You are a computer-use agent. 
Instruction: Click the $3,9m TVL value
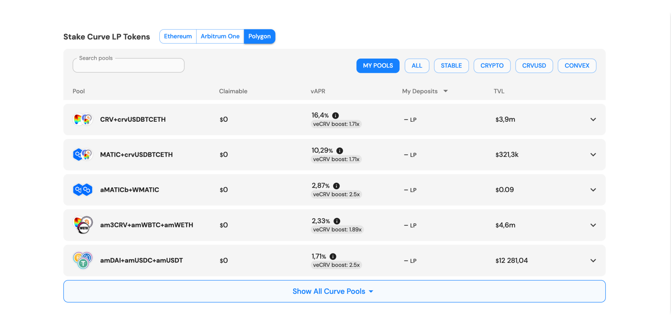click(x=505, y=119)
